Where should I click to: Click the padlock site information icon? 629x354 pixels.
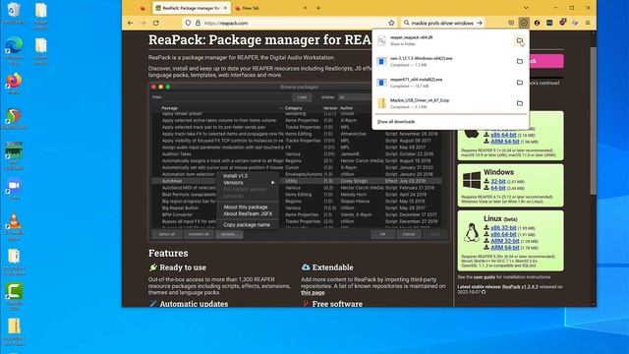198,24
